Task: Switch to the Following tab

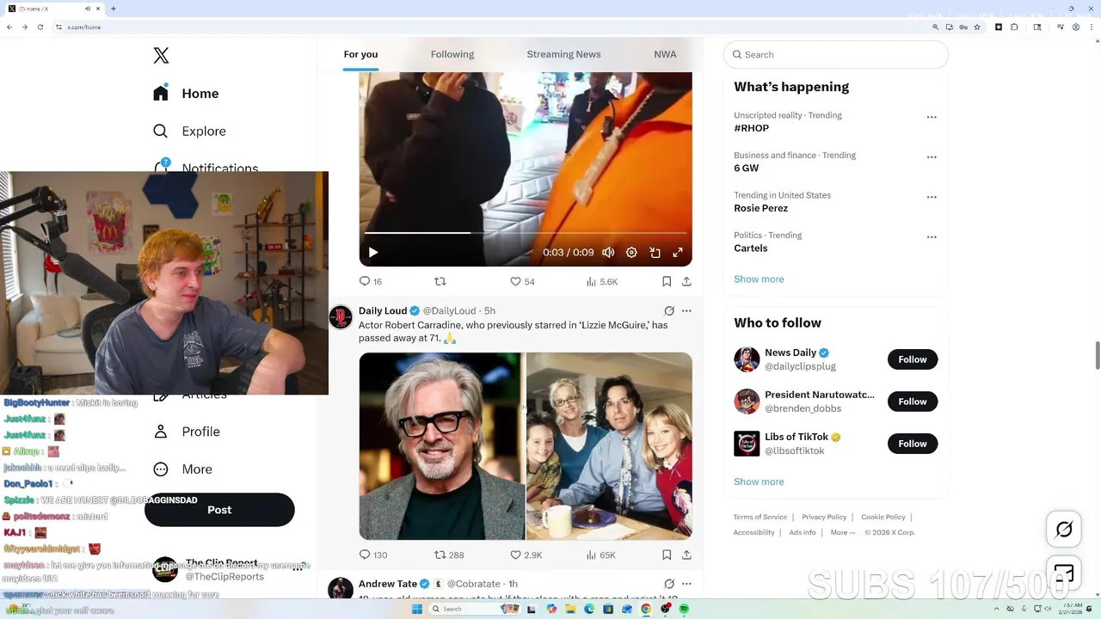Action: [452, 54]
